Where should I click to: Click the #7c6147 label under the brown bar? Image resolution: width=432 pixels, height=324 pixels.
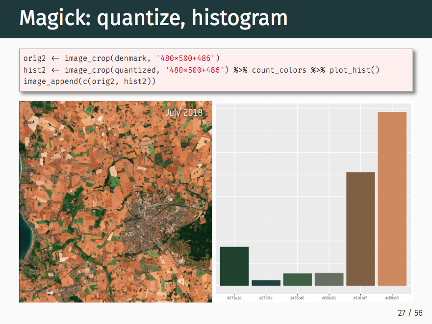tap(361, 297)
